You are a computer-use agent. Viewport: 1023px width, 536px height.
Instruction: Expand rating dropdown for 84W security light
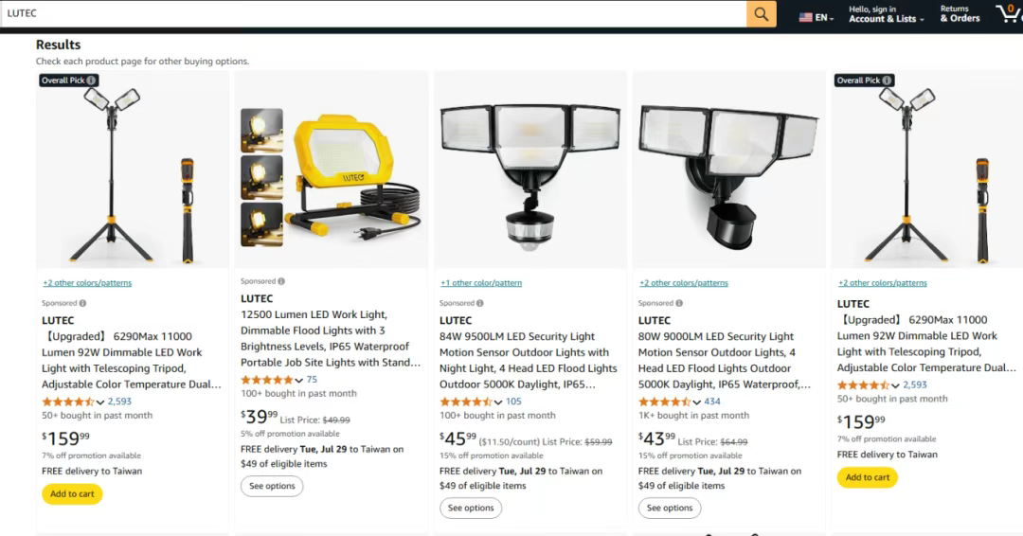coord(498,402)
